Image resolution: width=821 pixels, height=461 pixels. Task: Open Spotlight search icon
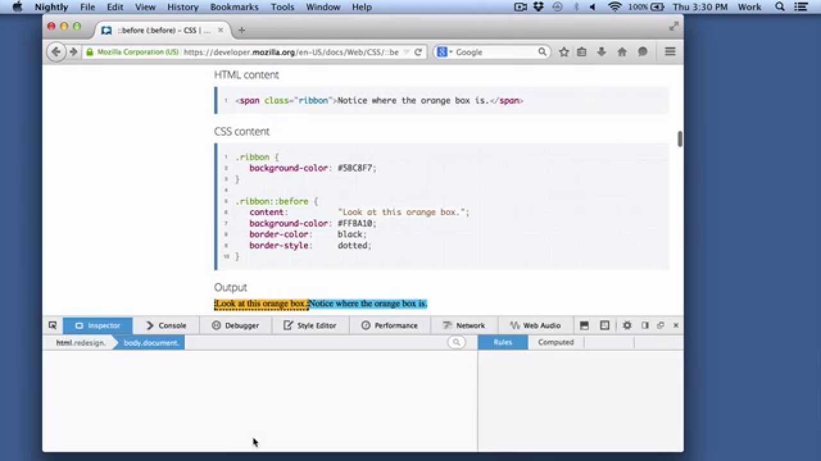(x=780, y=7)
